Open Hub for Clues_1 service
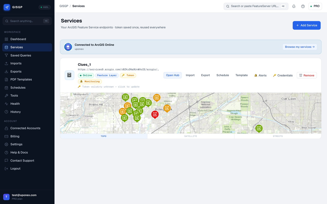 [x=172, y=75]
